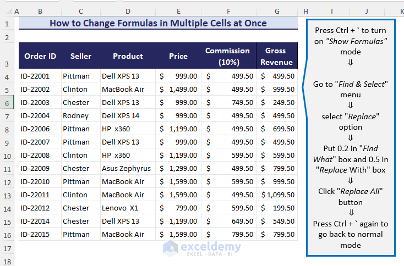The height and width of the screenshot is (266, 404).
Task: Select cell containing ID-22004
Action: point(40,116)
